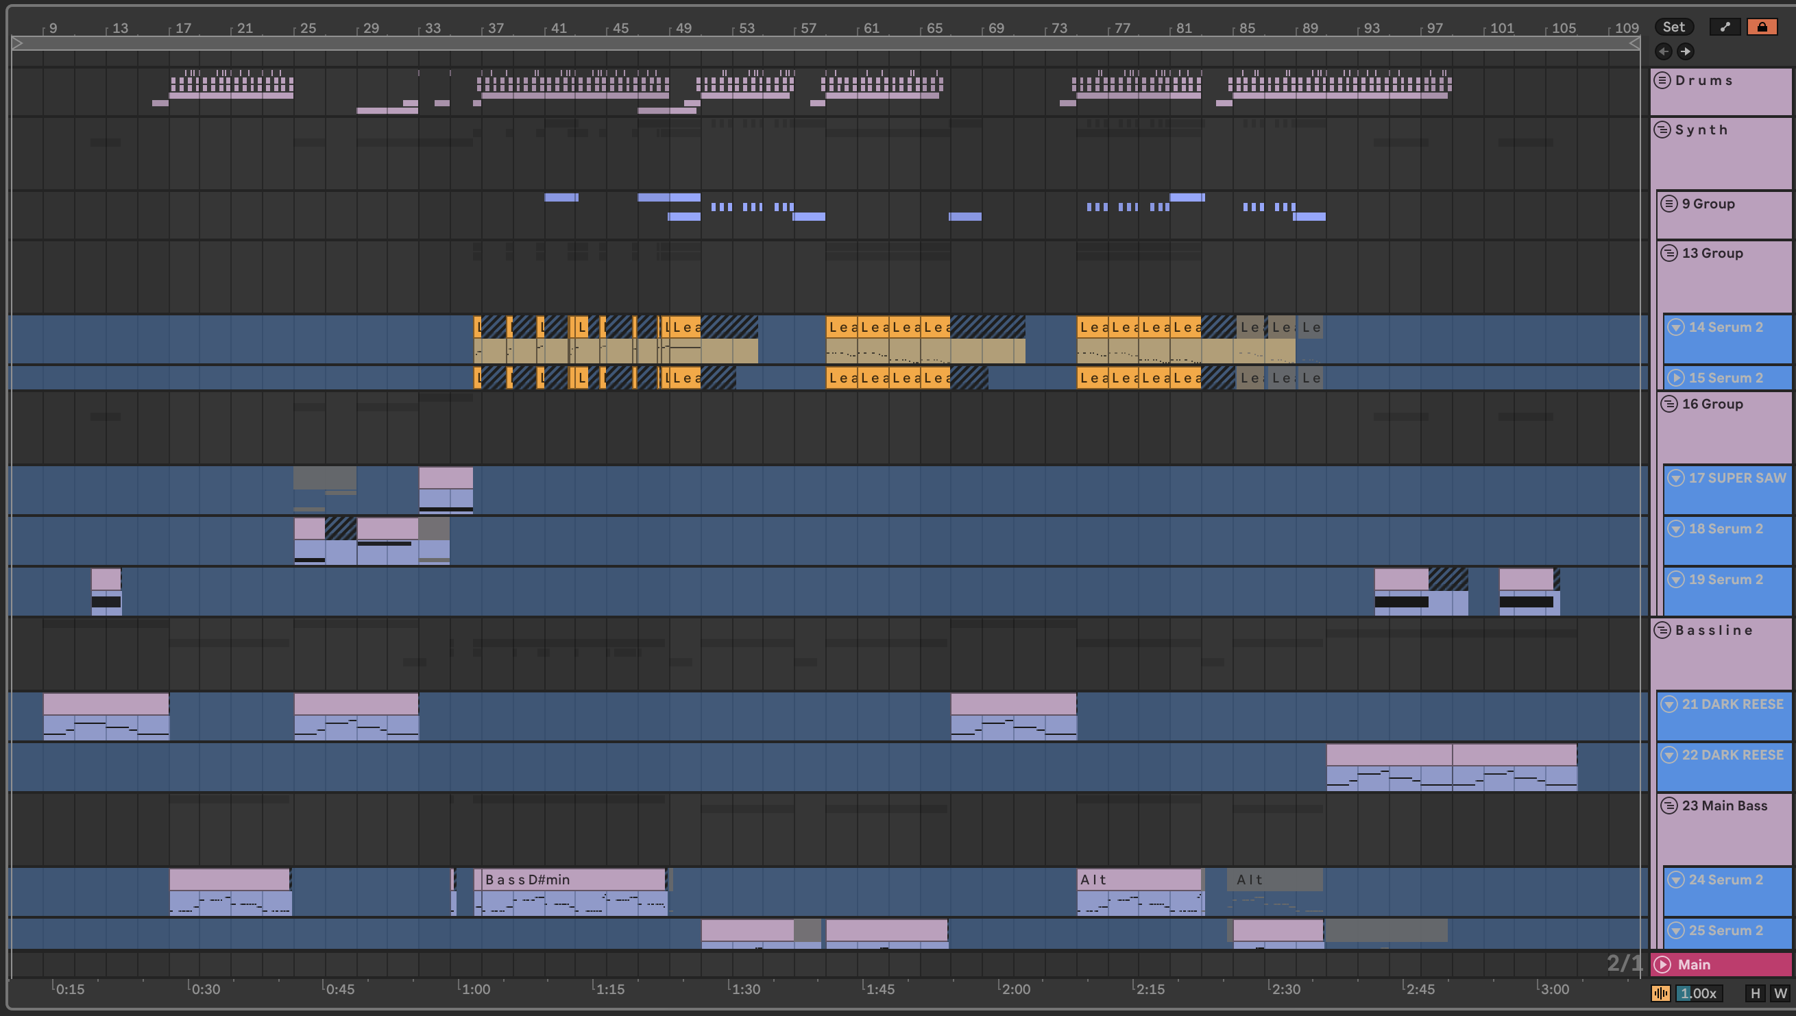
Task: Expand the 15 Serum 2 track
Action: click(x=1676, y=378)
